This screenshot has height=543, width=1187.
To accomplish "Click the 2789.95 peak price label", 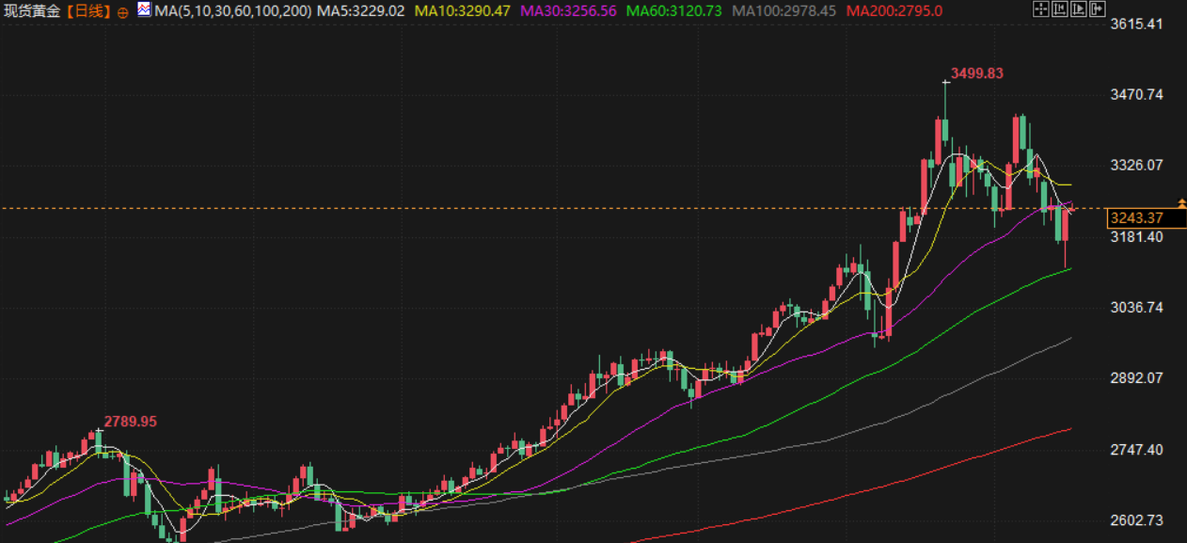I will 130,422.
